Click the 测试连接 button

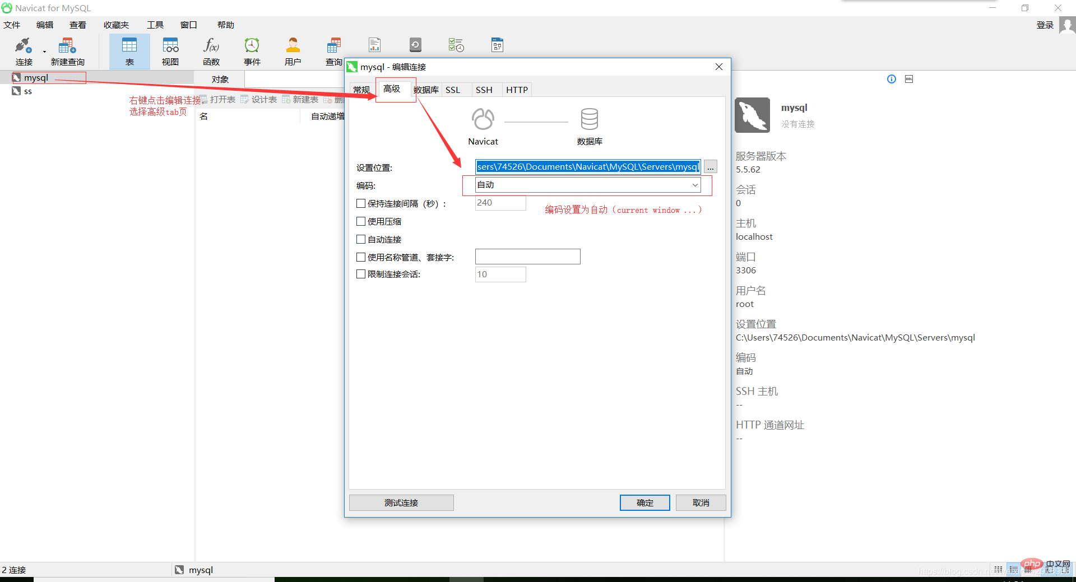pyautogui.click(x=401, y=503)
